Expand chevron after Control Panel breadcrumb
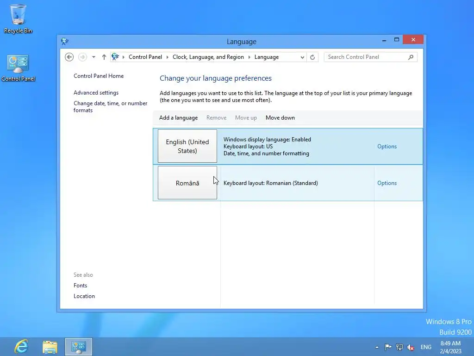This screenshot has width=474, height=356. 167,57
